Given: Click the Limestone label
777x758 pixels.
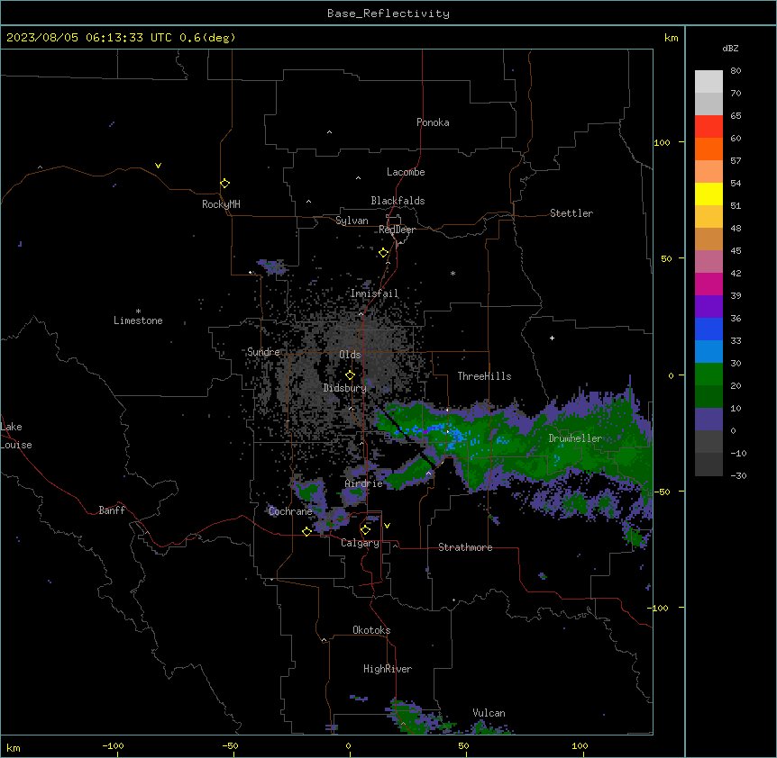Looking at the screenshot, I should pos(138,320).
